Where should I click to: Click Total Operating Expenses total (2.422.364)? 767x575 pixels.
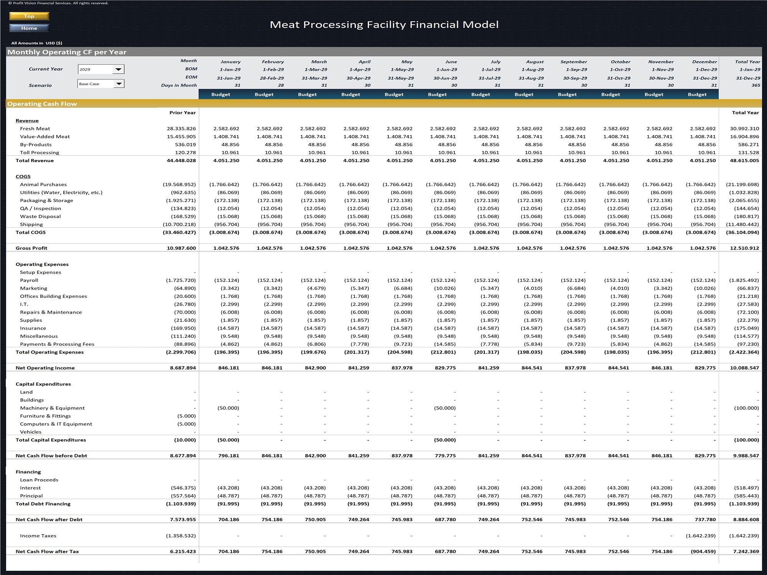[744, 352]
